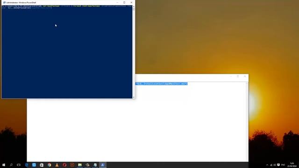Click the highlighted AppXManifest.xml text in Notepad
The image size is (299, 168).
click(162, 84)
